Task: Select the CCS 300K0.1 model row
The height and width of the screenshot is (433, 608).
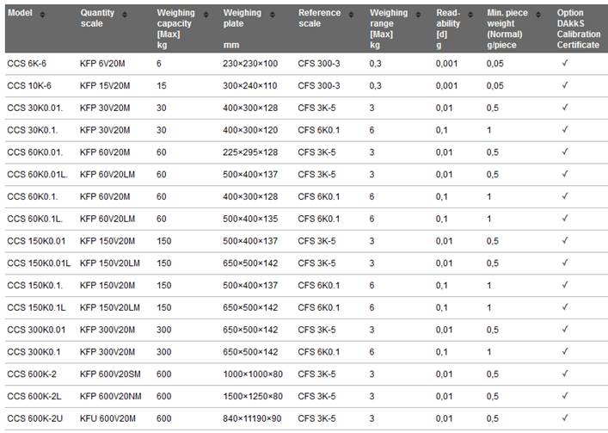Action: [306, 352]
